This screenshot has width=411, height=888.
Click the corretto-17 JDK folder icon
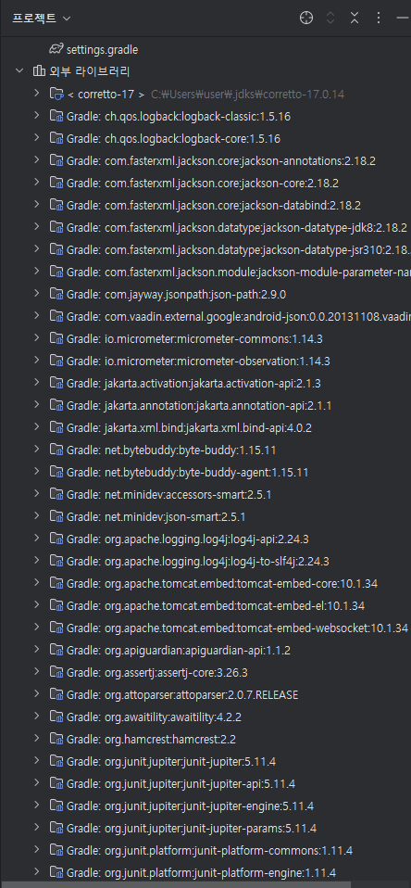(x=56, y=94)
